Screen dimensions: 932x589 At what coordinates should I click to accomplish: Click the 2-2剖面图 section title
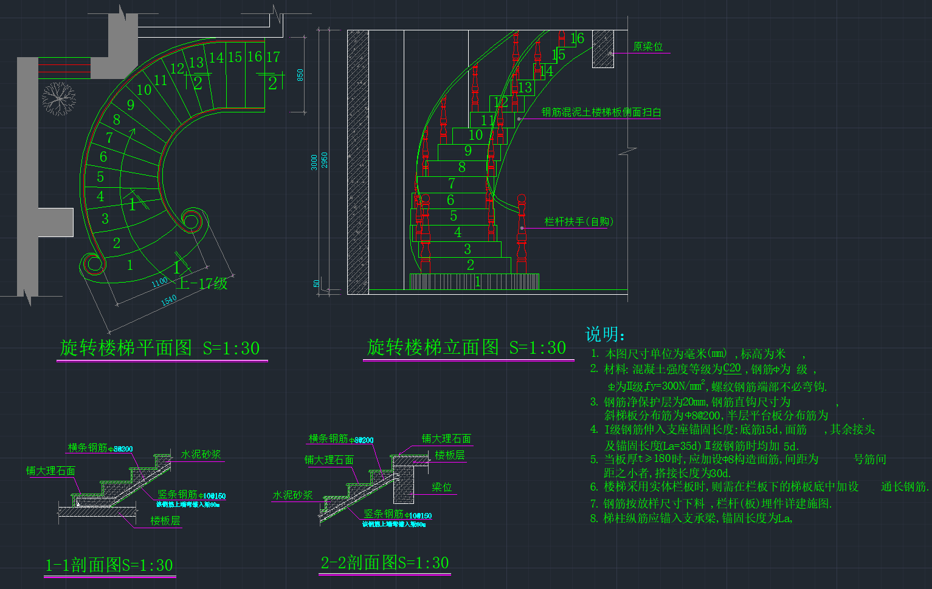point(385,563)
